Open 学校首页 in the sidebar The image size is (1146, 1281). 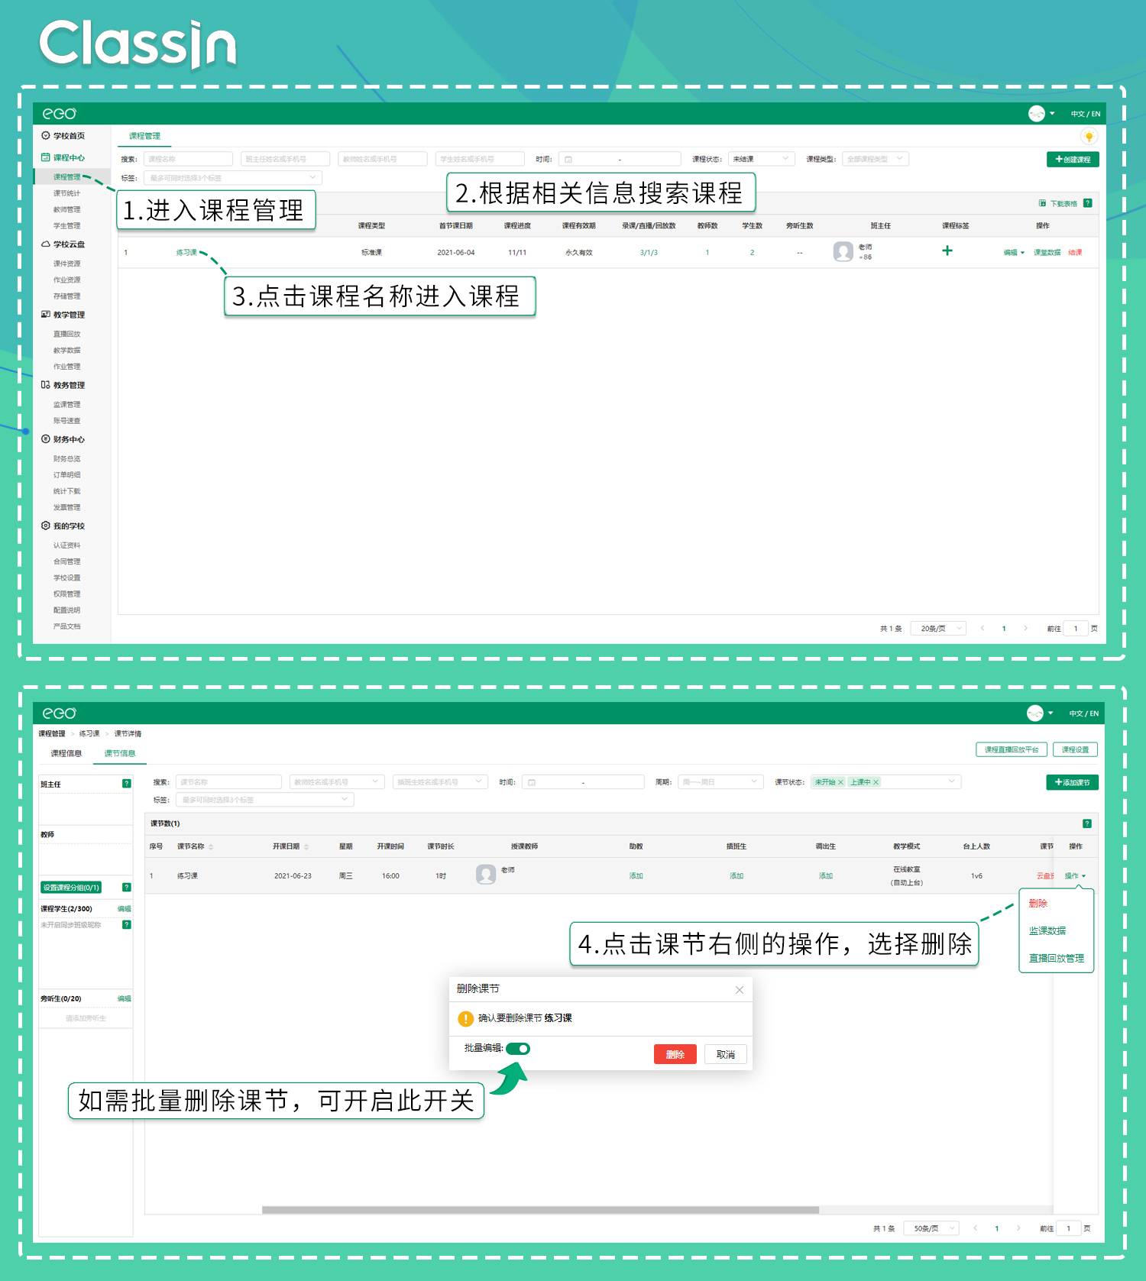tap(63, 136)
